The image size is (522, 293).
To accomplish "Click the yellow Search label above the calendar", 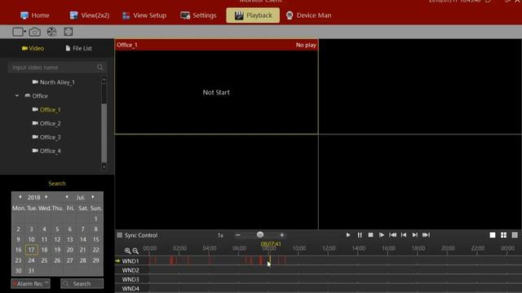I will pos(57,183).
